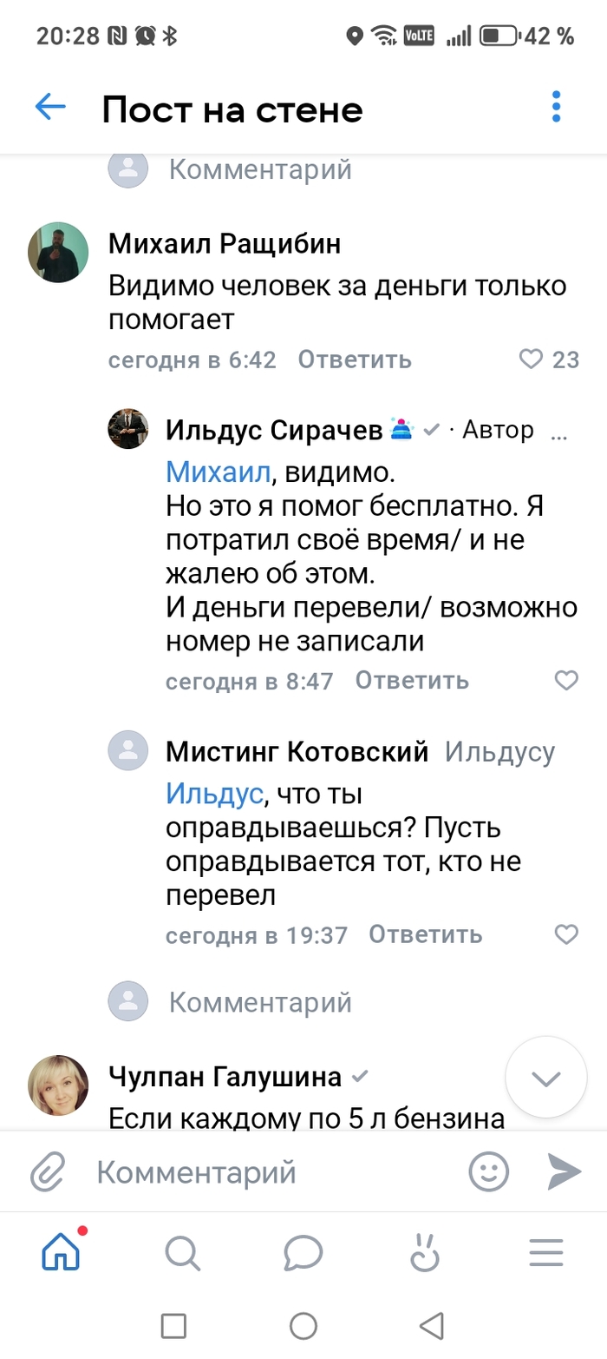Open more options on Ильдус Сирачев's reply

(560, 431)
